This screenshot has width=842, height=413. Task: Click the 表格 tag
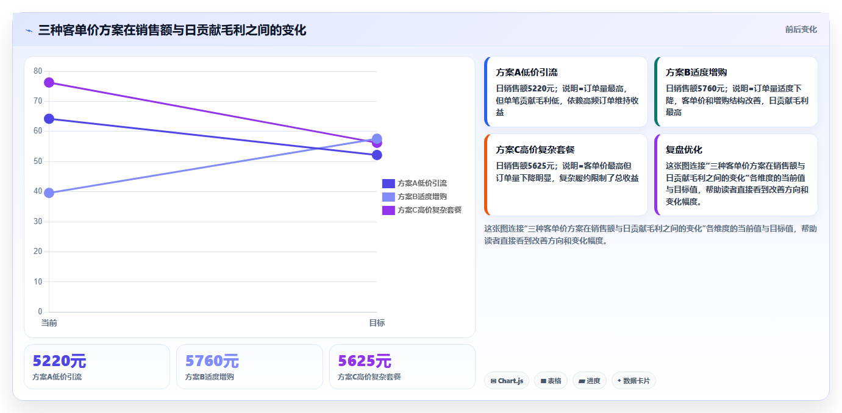pyautogui.click(x=551, y=381)
